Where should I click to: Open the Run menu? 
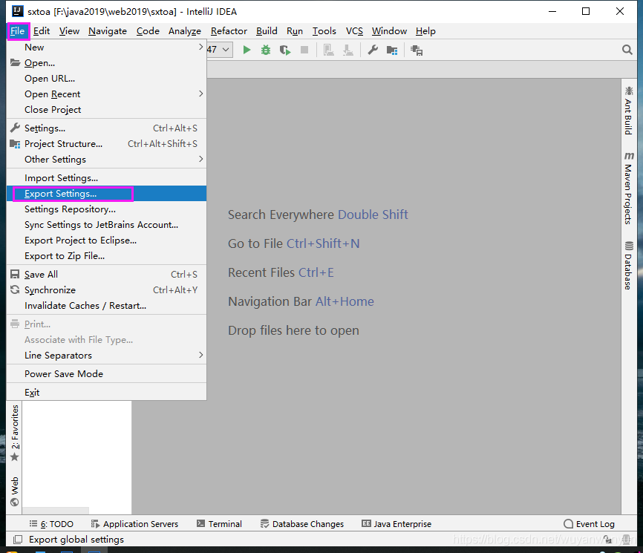(x=295, y=31)
